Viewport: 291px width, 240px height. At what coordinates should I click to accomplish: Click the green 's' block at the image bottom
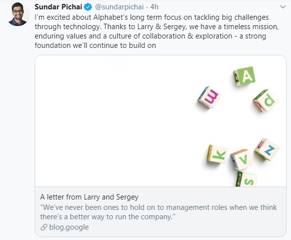click(246, 179)
